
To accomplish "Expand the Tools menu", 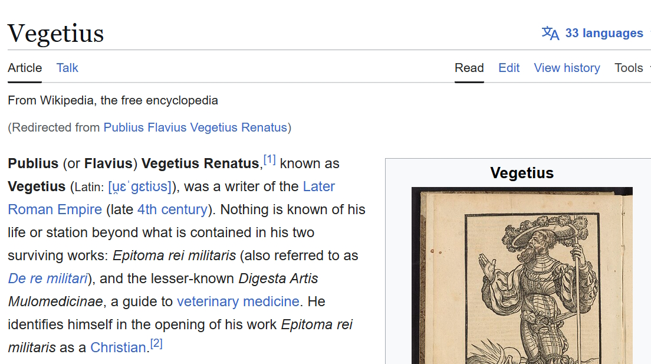I will click(629, 68).
